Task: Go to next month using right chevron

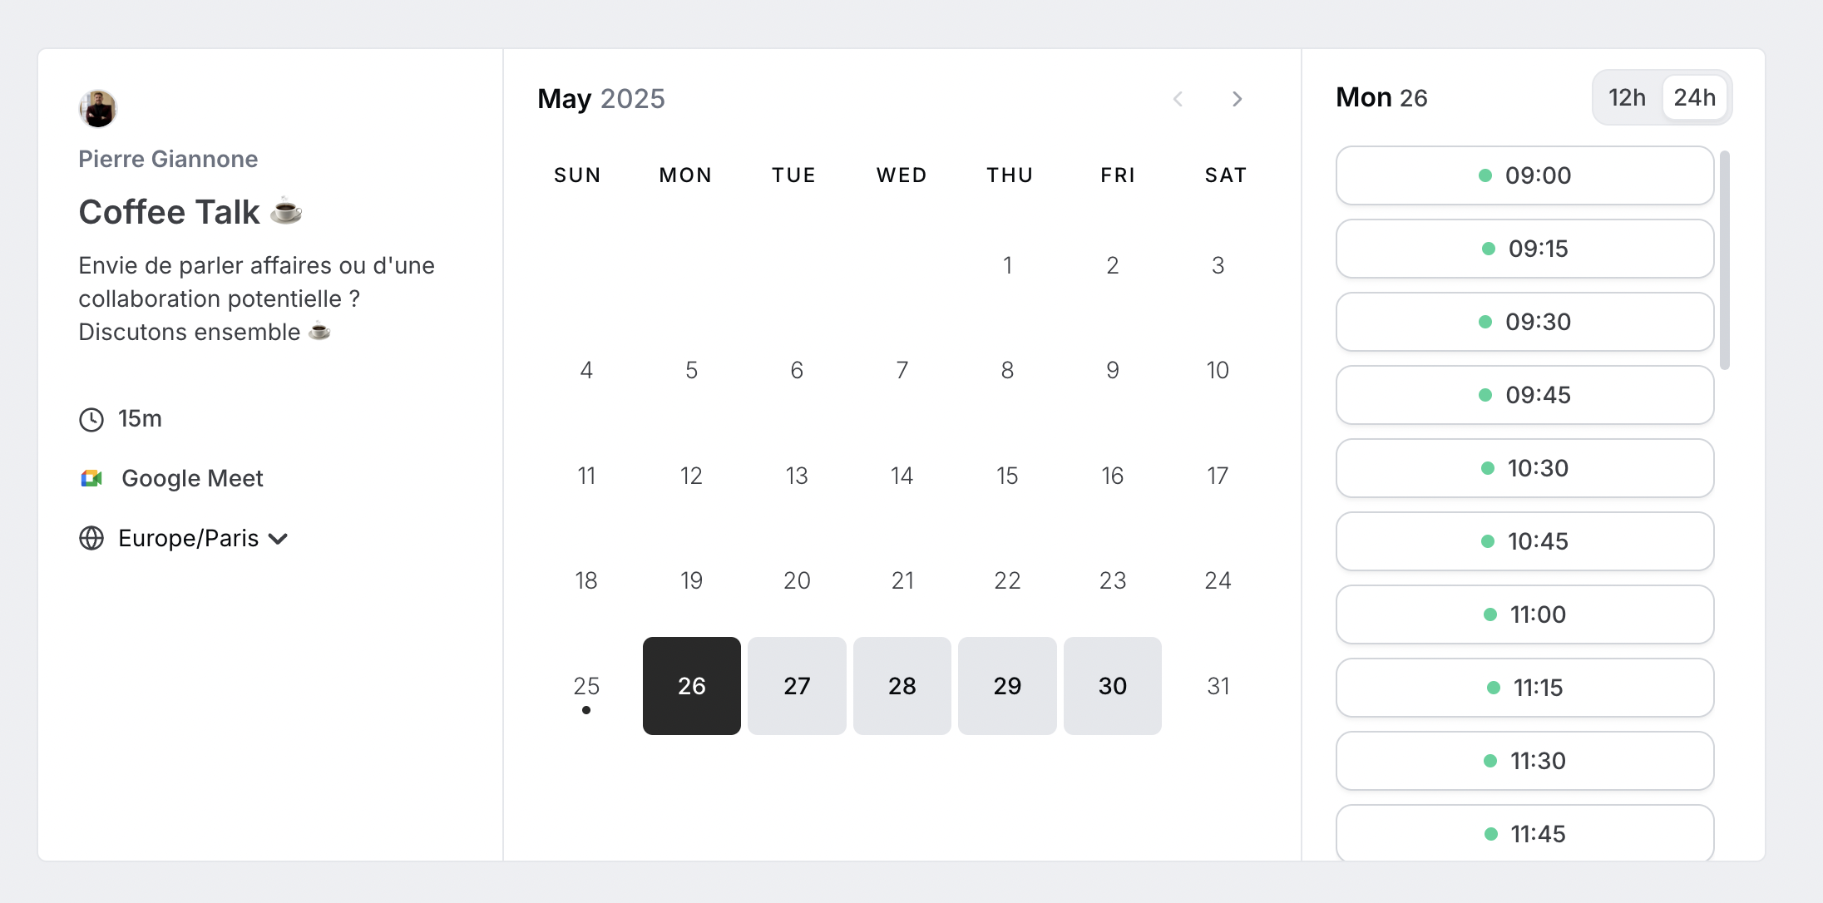Action: tap(1238, 99)
